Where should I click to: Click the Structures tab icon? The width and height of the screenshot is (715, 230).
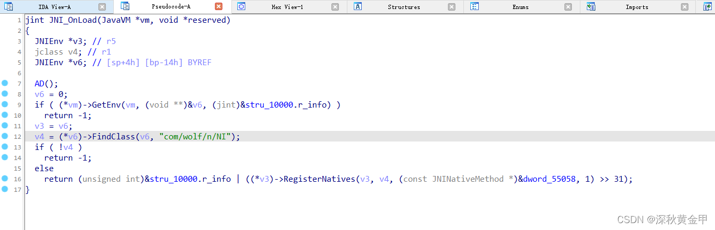[x=358, y=7]
